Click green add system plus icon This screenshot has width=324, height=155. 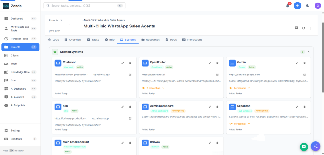click(55, 52)
